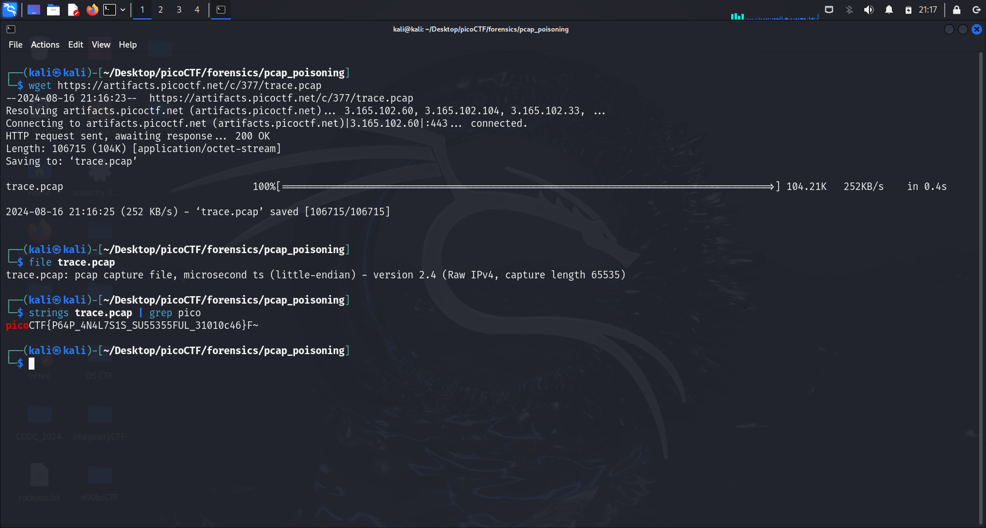Screen dimensions: 986x528
Task: Click the show desktop panel icon
Action: 34,10
